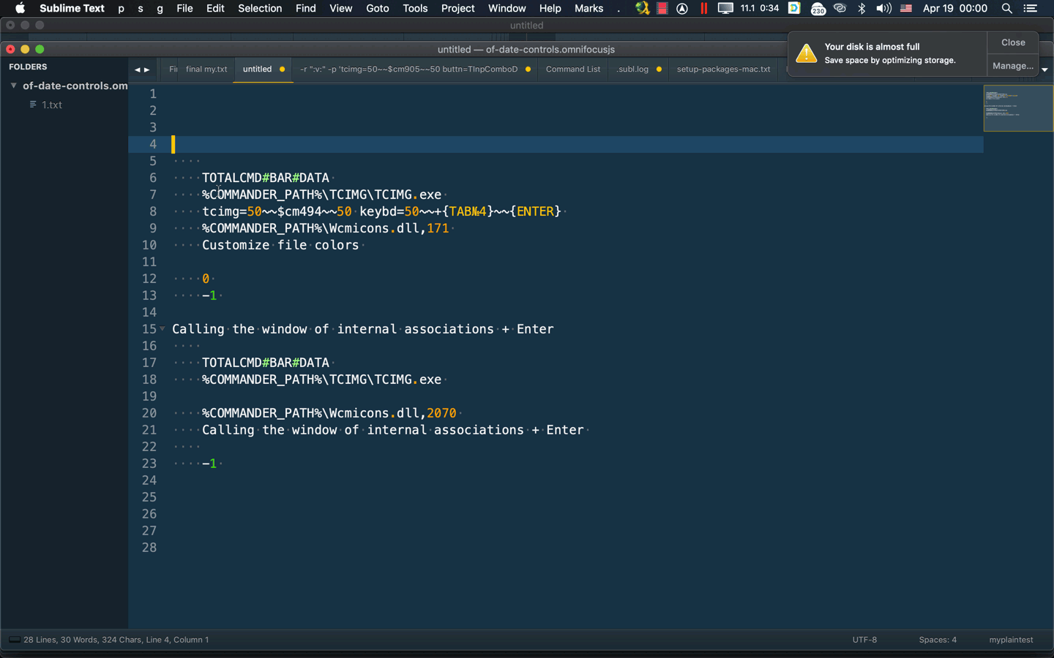Image resolution: width=1054 pixels, height=658 pixels.
Task: Click the Manage button in the disk notification
Action: [x=1013, y=65]
